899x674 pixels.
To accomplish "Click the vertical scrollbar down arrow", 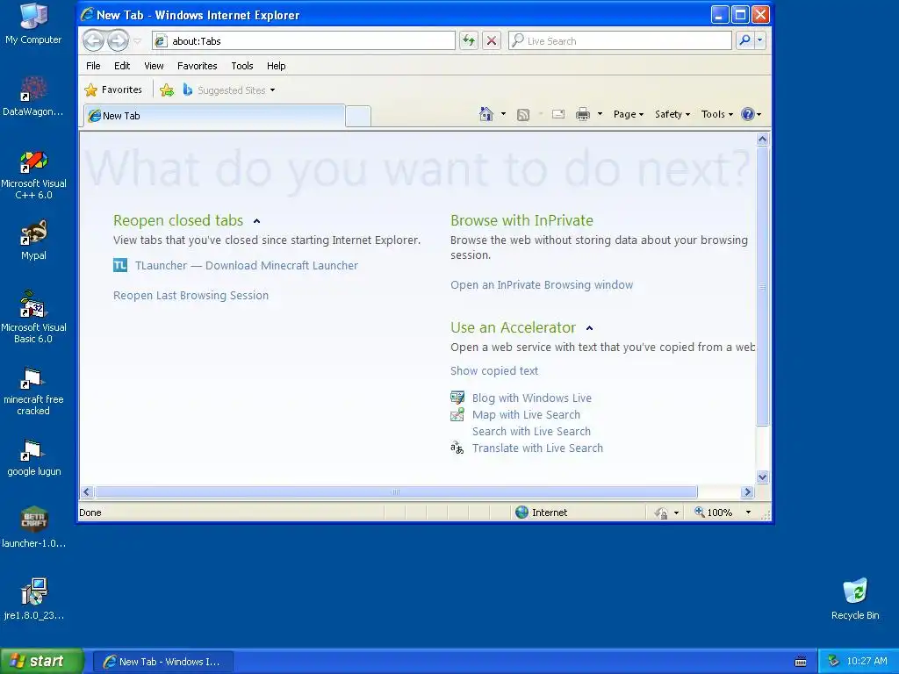I will click(x=762, y=477).
